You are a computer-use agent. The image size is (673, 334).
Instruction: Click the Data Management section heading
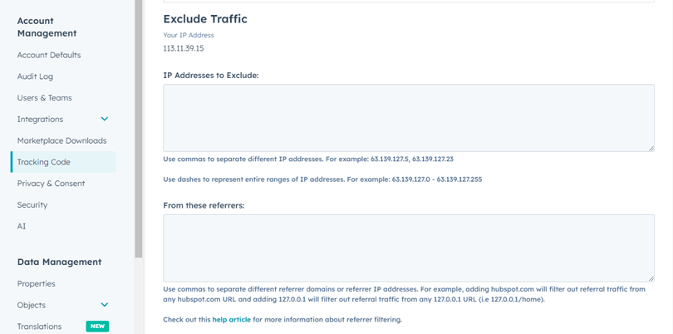coord(59,262)
